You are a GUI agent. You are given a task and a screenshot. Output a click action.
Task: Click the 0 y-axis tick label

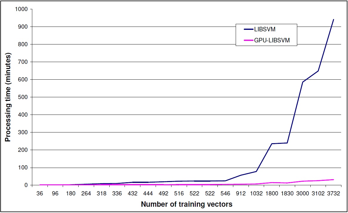26,185
